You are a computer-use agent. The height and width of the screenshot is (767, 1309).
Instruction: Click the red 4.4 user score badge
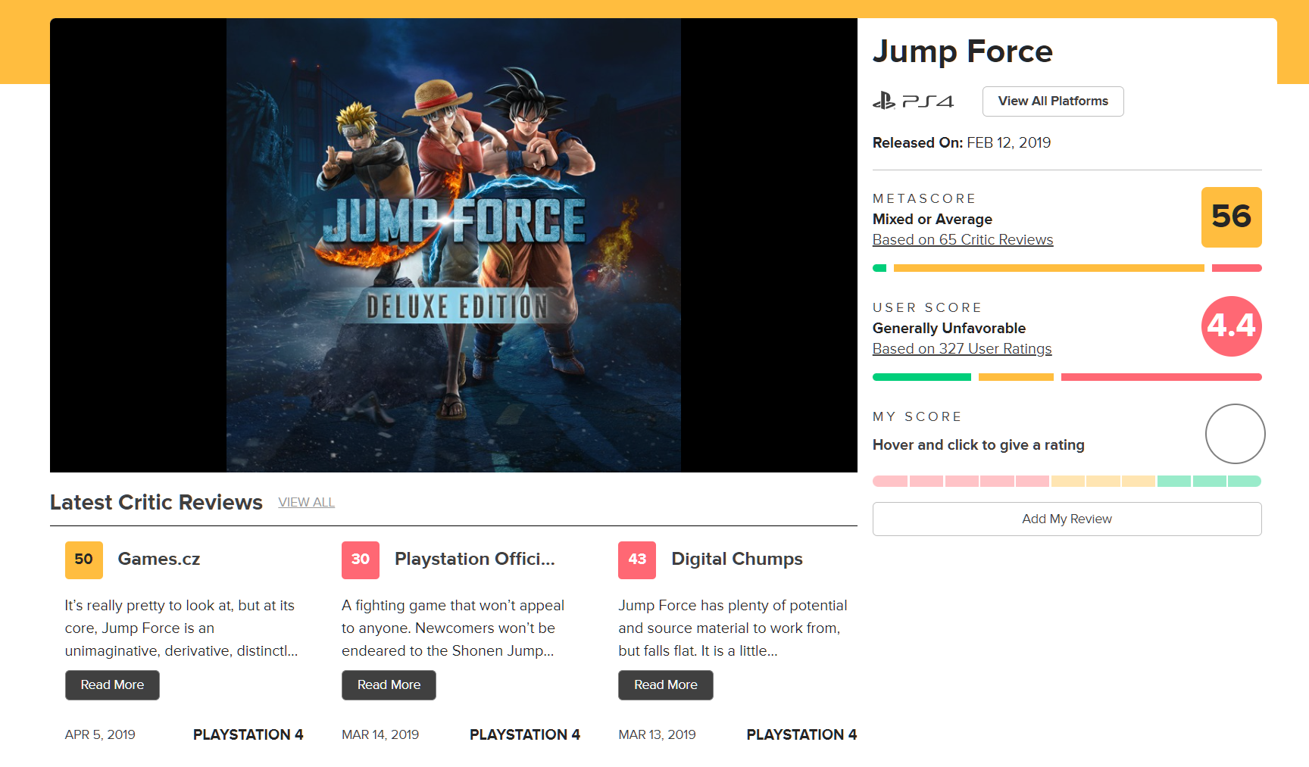(1231, 326)
